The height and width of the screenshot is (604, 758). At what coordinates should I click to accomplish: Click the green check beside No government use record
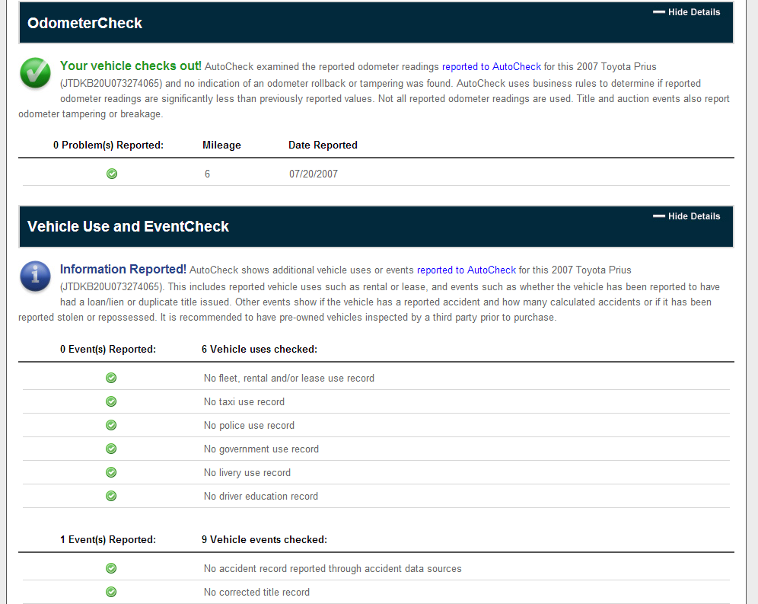[x=111, y=449]
